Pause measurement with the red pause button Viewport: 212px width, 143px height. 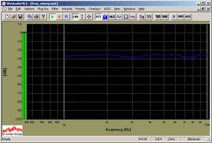(59, 16)
